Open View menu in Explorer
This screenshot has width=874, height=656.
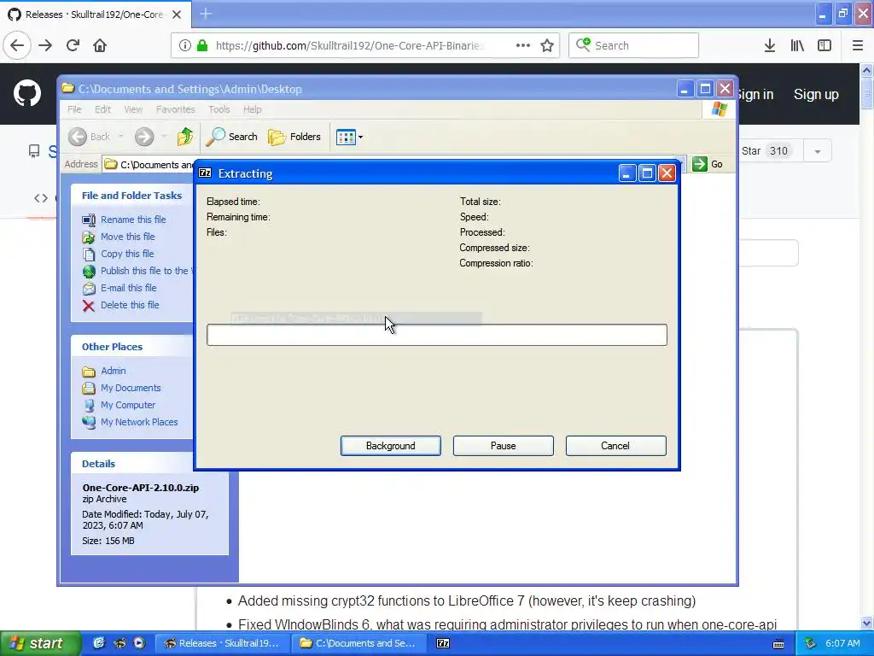pos(133,109)
